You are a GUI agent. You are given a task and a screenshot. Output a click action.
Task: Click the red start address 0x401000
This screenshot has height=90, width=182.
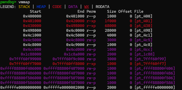point(32,21)
